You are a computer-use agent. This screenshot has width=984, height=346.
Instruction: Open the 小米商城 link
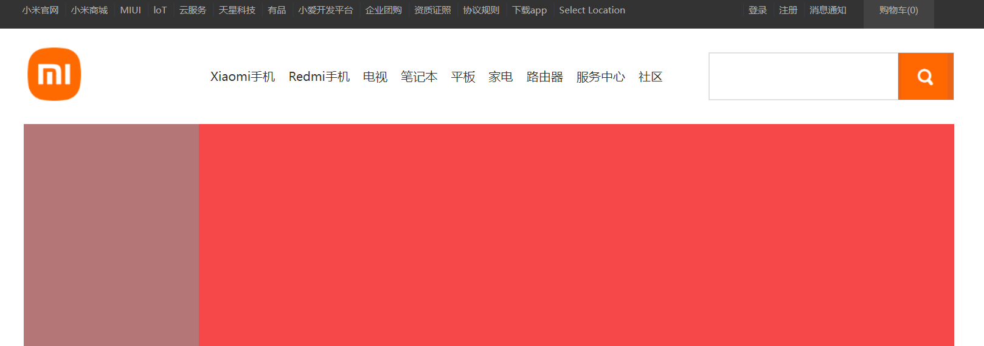point(89,10)
